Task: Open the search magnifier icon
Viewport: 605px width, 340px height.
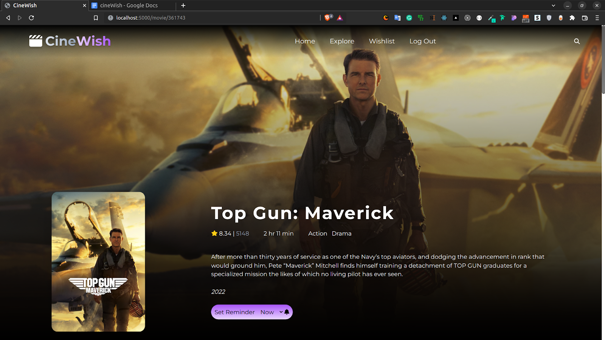Action: tap(577, 41)
